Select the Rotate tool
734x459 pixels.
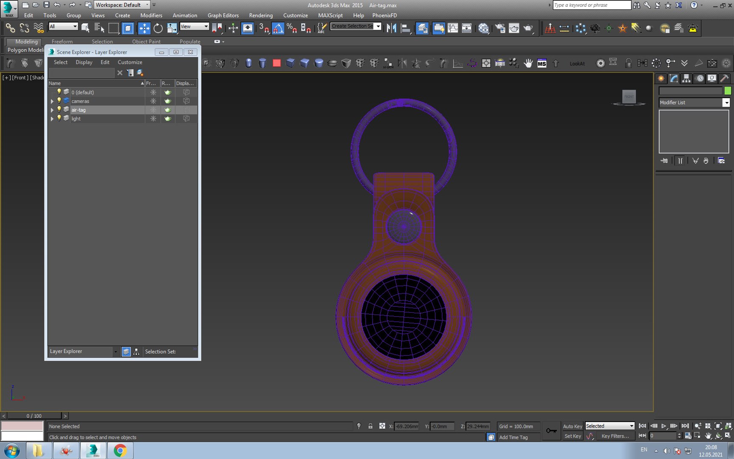158,28
